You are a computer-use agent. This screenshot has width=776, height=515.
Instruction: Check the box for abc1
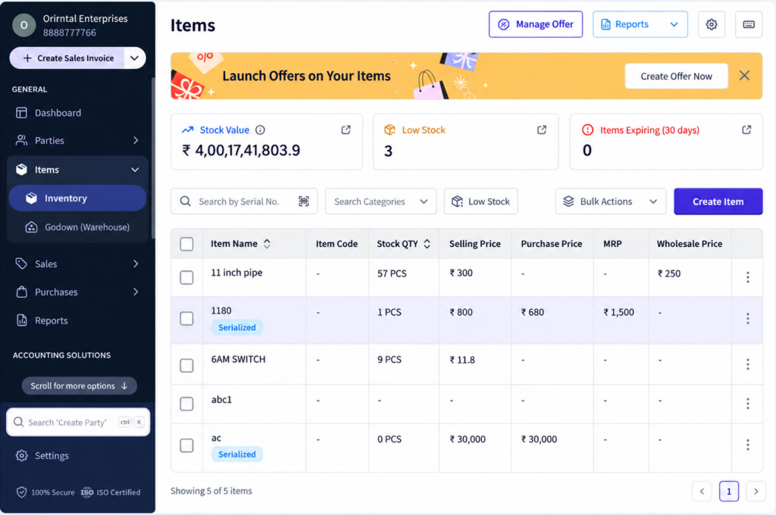tap(186, 404)
